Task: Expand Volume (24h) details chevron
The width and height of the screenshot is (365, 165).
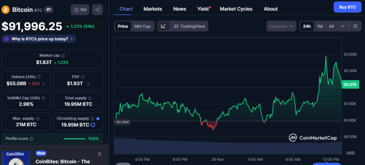Action: 43,84
